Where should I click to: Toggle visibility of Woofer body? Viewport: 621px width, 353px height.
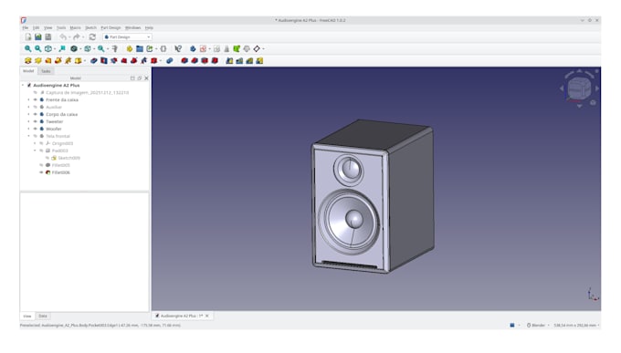point(36,129)
